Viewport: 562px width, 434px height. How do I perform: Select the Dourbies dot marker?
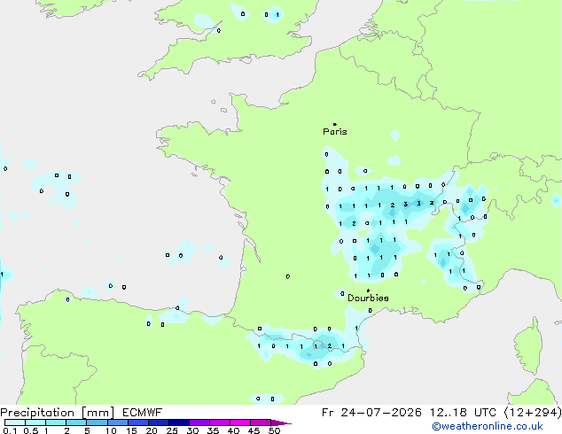[368, 291]
